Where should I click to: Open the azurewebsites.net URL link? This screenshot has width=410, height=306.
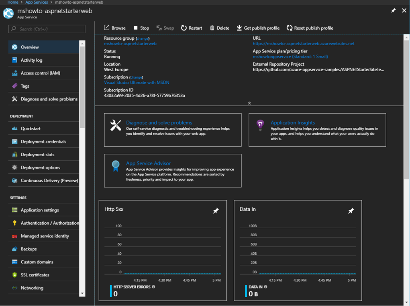point(304,44)
